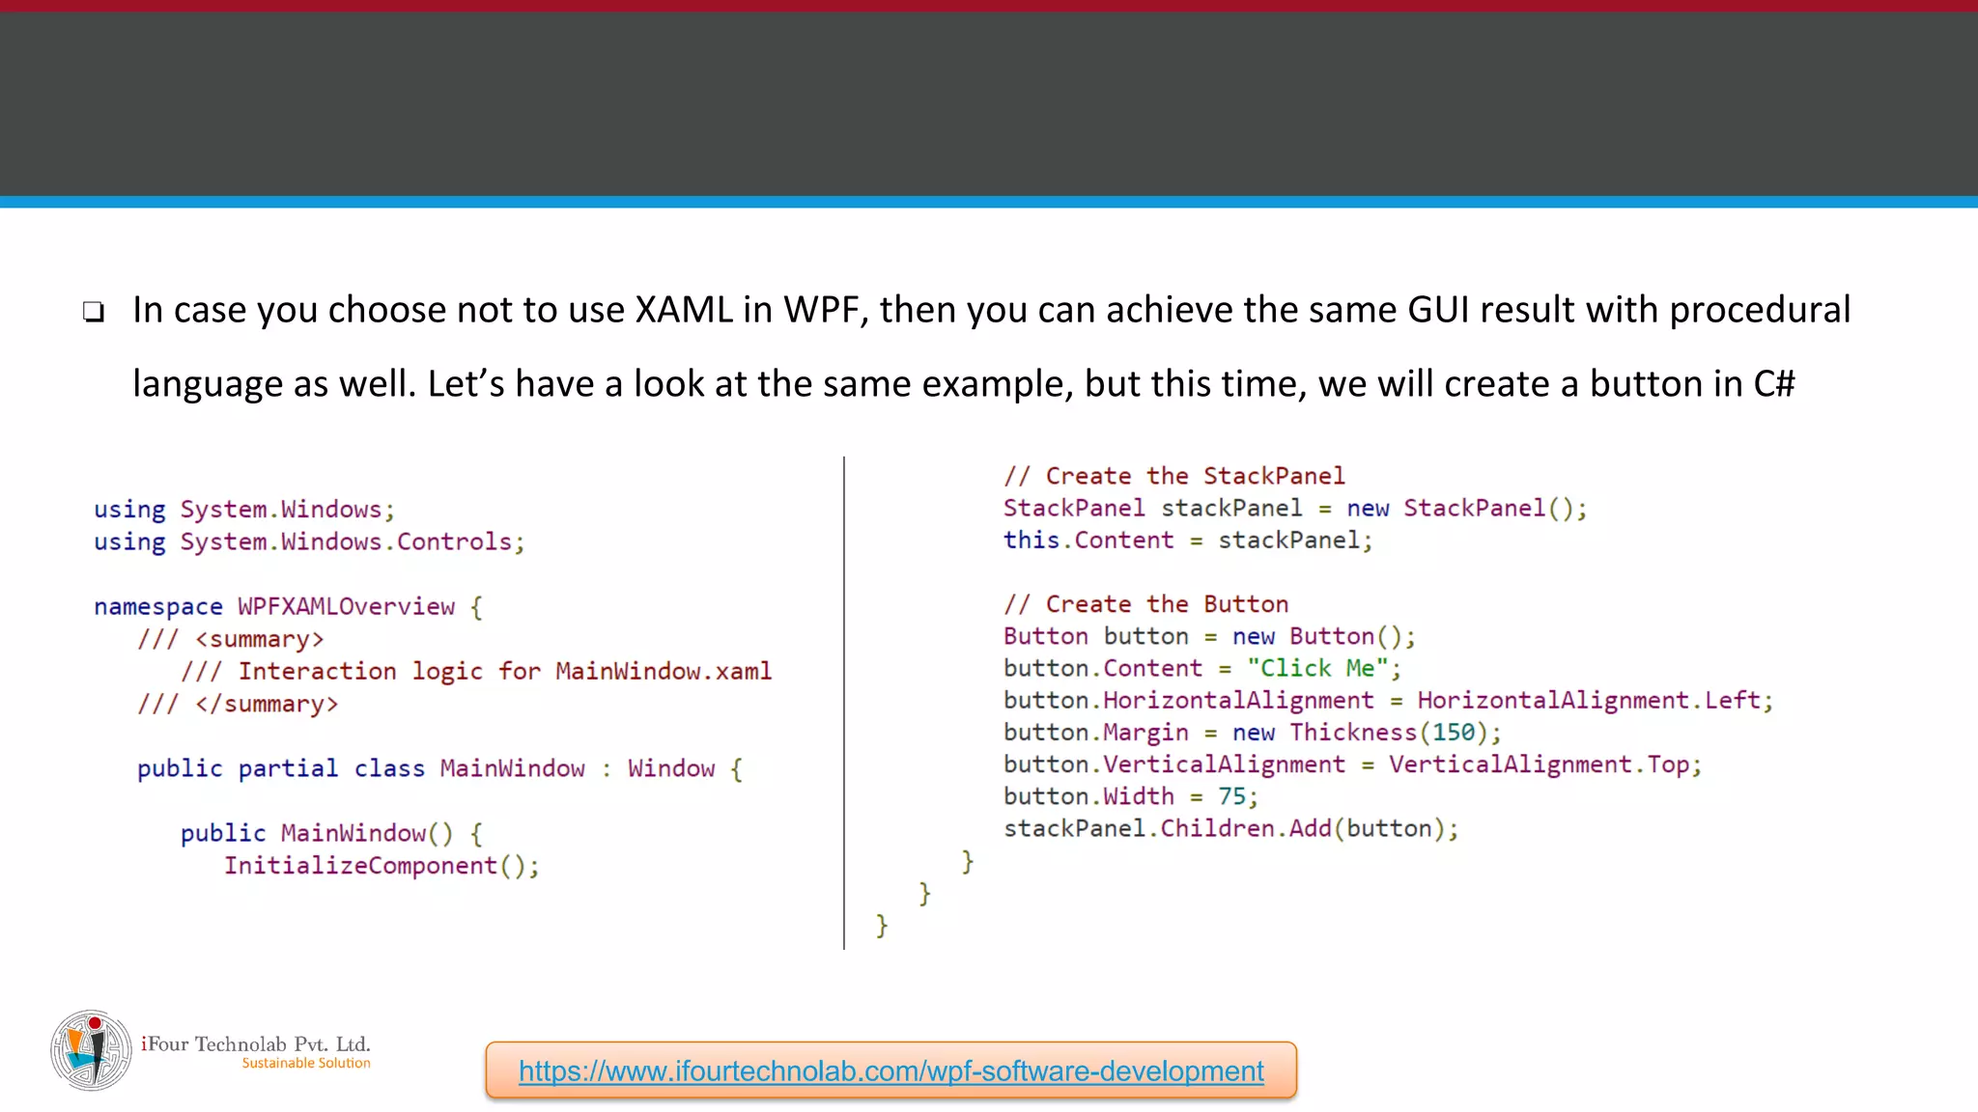The width and height of the screenshot is (1978, 1112).
Task: Click the button.Width = 75 line
Action: pyautogui.click(x=1130, y=796)
